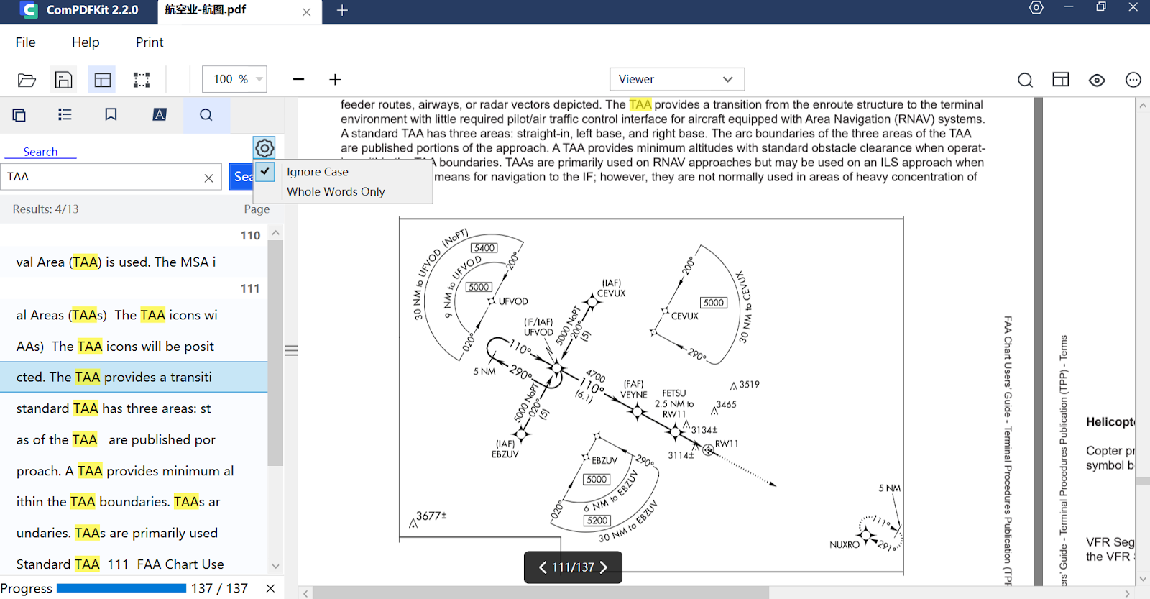Open result 'al Areas (TAAs) The TAA icons'
The height and width of the screenshot is (599, 1150).
pyautogui.click(x=134, y=315)
